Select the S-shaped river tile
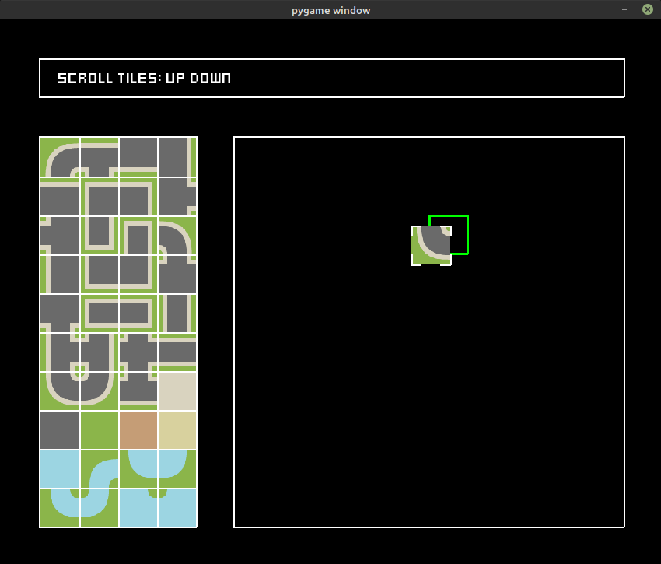Screen dimensions: 661x564 pos(100,468)
